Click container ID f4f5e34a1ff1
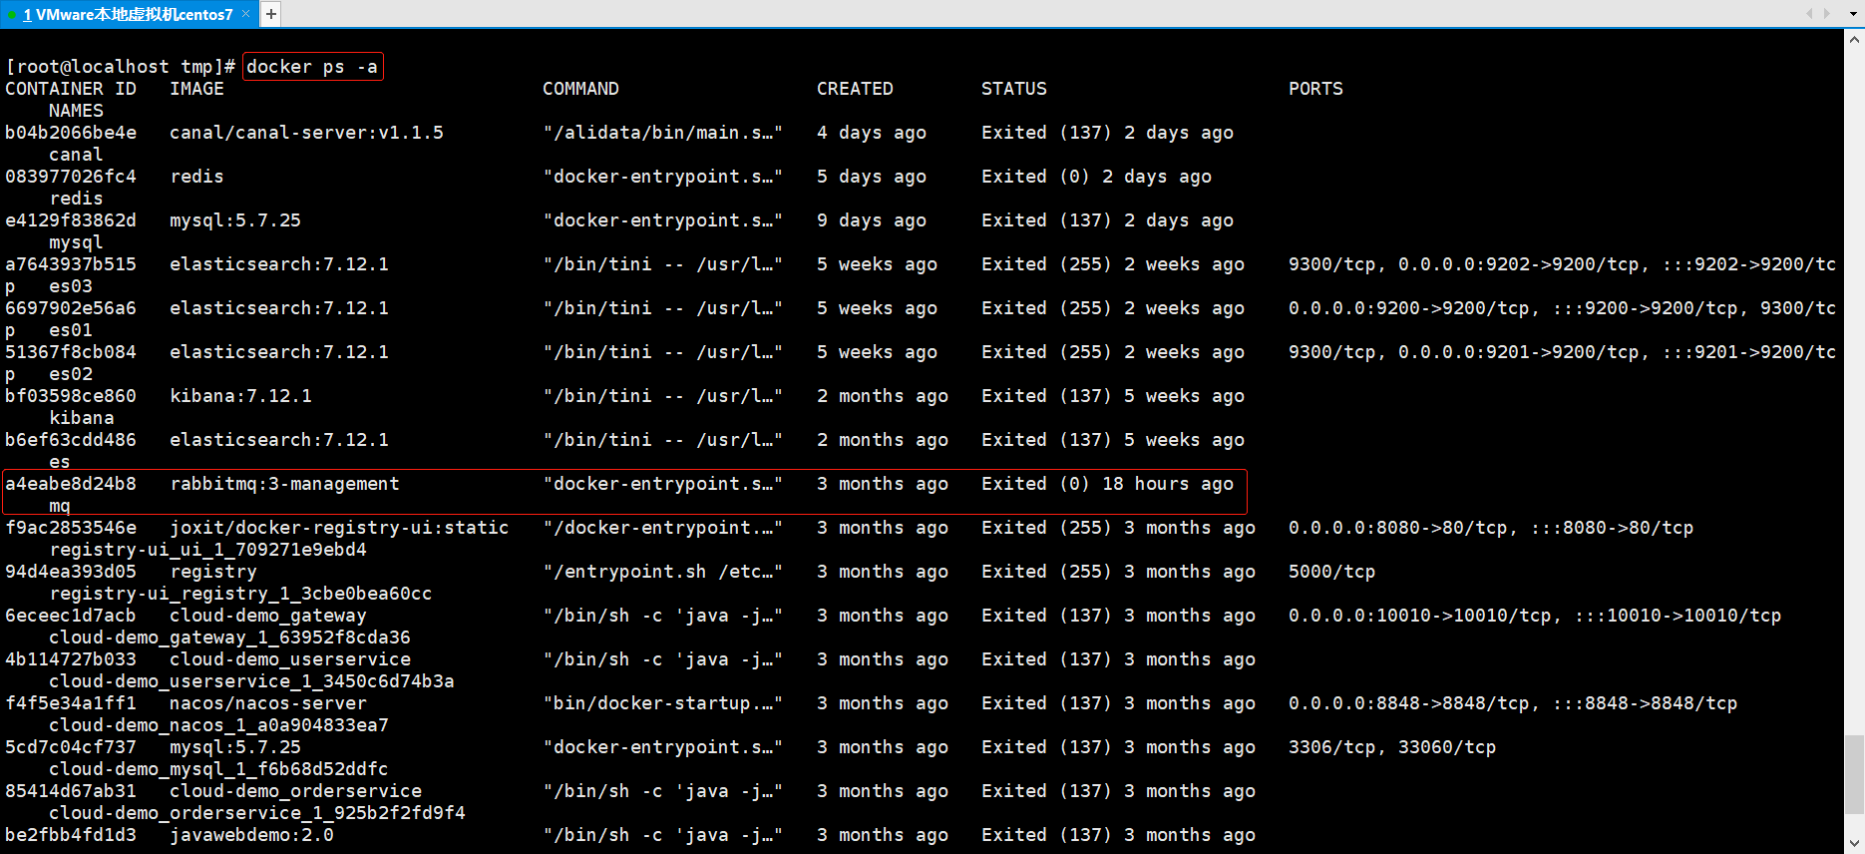Image resolution: width=1865 pixels, height=854 pixels. point(71,703)
